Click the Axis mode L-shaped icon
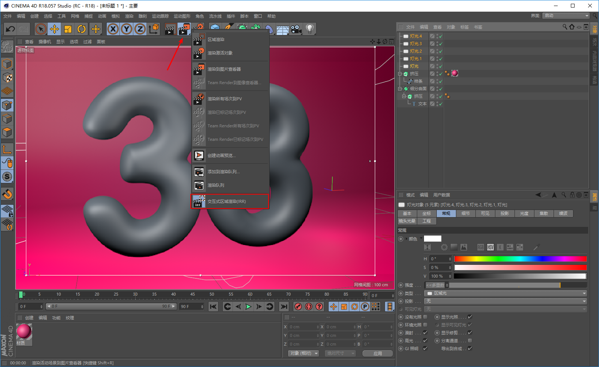This screenshot has height=367, width=599. [x=7, y=149]
